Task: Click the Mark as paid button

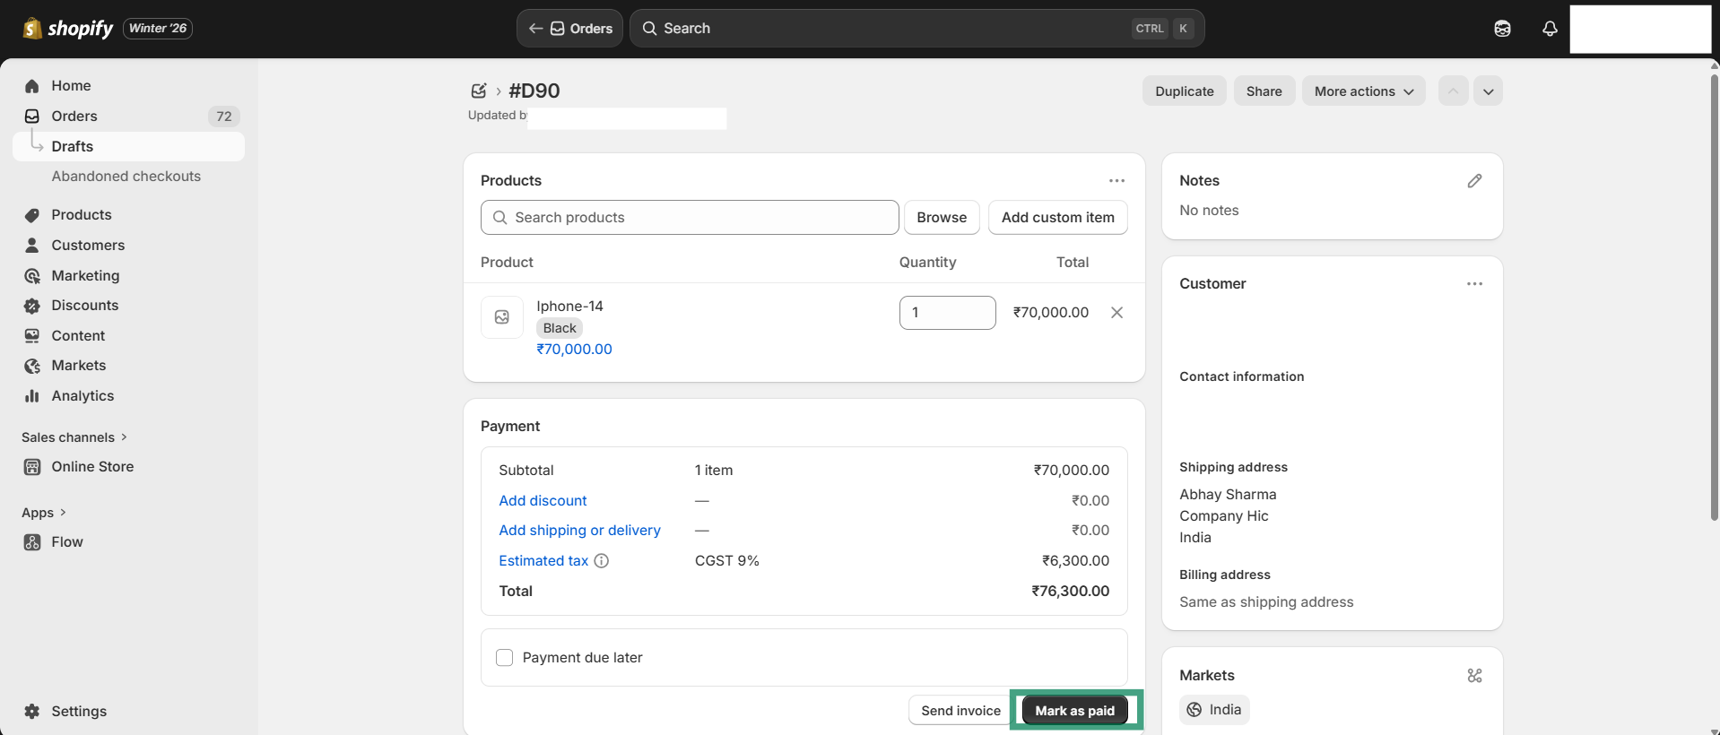Action: [1074, 711]
